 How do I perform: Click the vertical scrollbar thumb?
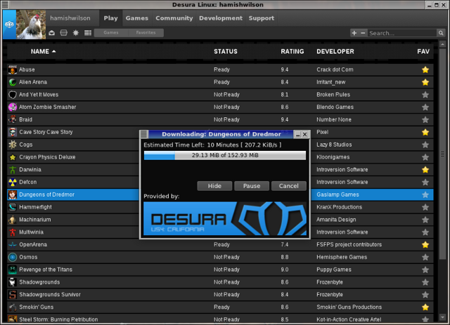click(x=442, y=154)
